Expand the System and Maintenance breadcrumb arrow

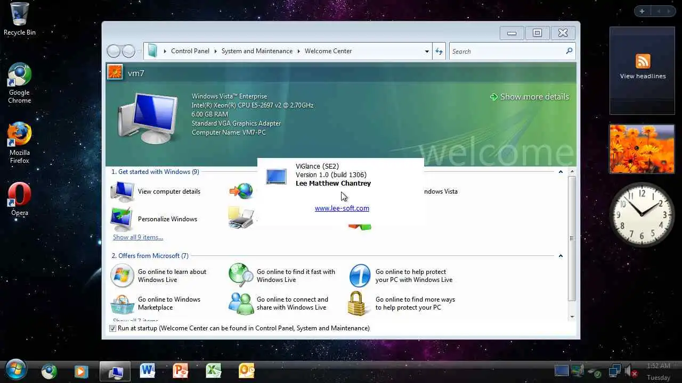click(x=299, y=52)
